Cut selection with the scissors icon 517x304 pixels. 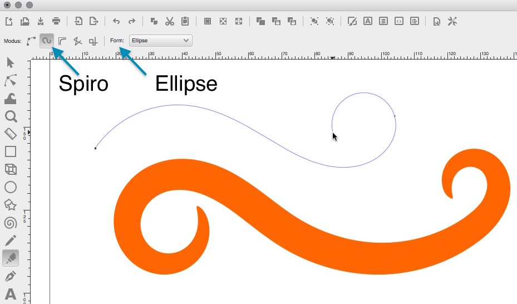pyautogui.click(x=170, y=21)
